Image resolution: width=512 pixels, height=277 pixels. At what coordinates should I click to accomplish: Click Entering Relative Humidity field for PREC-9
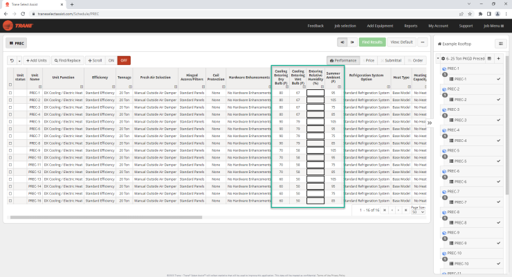pos(316,150)
